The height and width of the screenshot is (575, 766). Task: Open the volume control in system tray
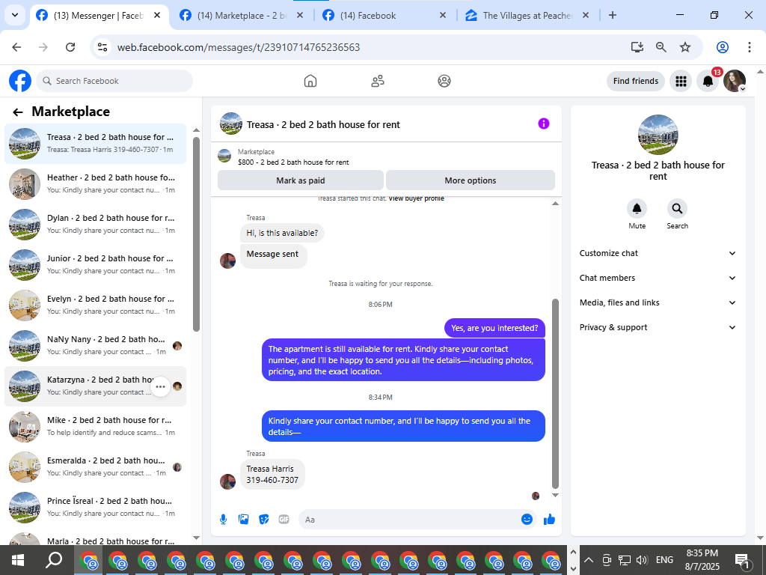click(x=642, y=560)
